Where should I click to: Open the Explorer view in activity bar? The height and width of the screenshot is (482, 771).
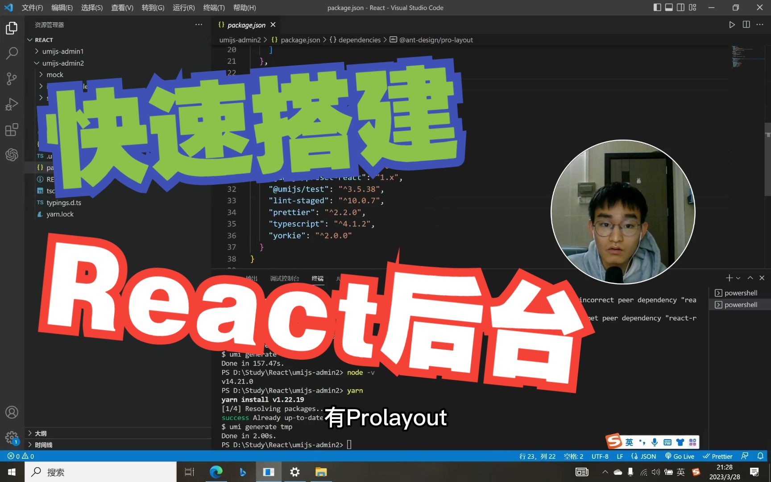pyautogui.click(x=12, y=29)
